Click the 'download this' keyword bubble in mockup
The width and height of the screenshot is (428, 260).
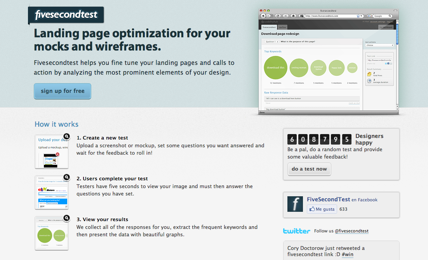[x=275, y=68]
